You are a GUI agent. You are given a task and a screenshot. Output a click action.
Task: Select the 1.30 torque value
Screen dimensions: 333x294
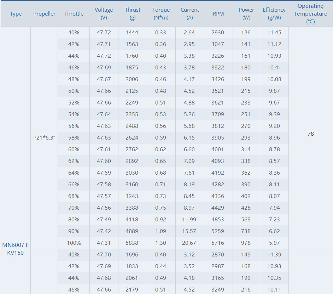160,243
